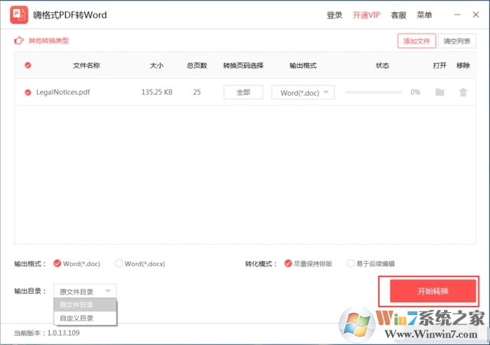490x345 pixels.
Task: Open the row's Word(*.doc) format dropdown
Action: pyautogui.click(x=303, y=93)
